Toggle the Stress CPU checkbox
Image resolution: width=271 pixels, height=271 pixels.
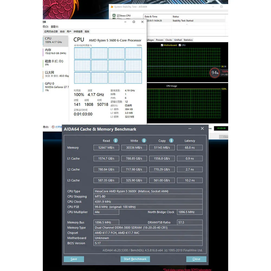(118, 15)
